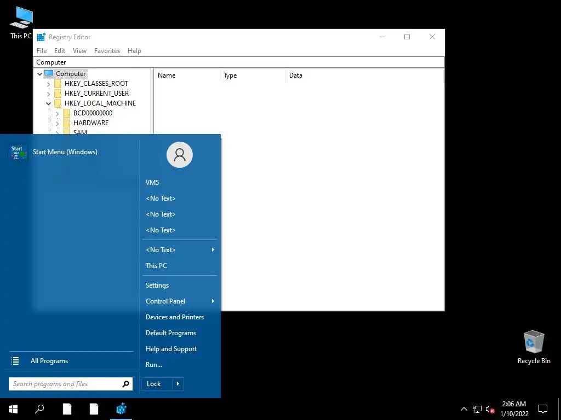Screen dimensions: 561x420
Task: Select the HKEY_CURRENT_USER tree label
Action: click(x=96, y=94)
